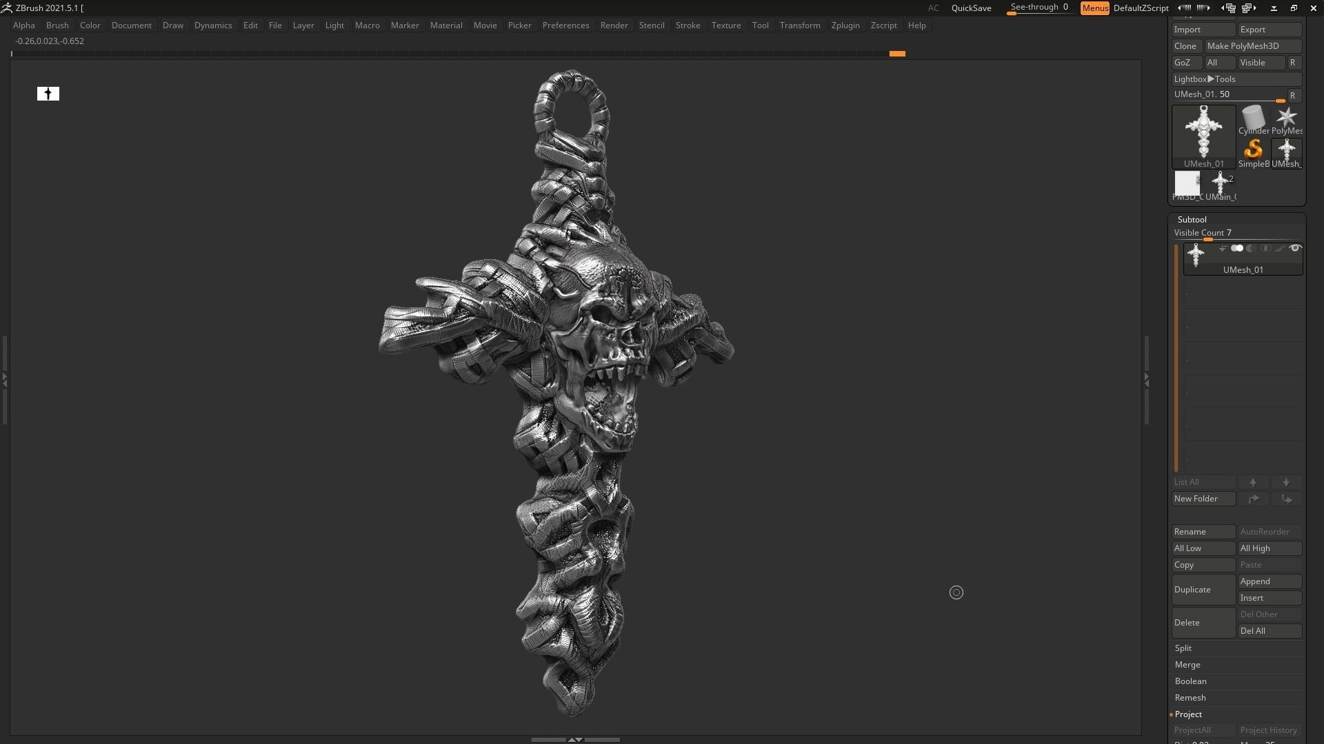1324x744 pixels.
Task: Select the Cylinder tool thumbnail
Action: point(1253,120)
